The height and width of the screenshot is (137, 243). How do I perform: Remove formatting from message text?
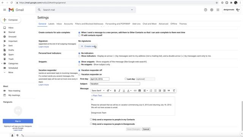click(174, 91)
